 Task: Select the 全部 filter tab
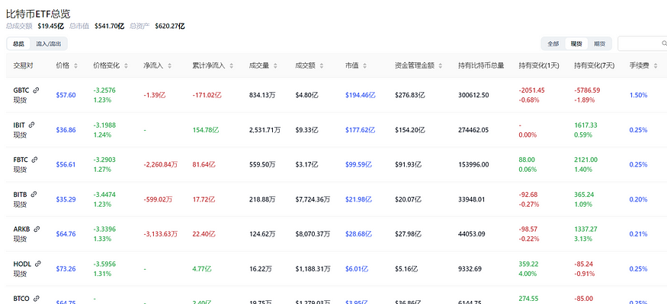[x=553, y=43]
